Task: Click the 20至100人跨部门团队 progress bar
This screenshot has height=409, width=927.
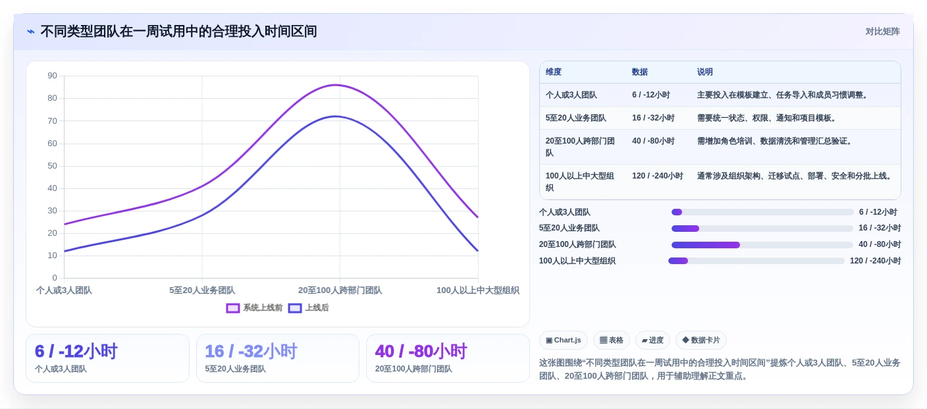Action: pos(762,245)
